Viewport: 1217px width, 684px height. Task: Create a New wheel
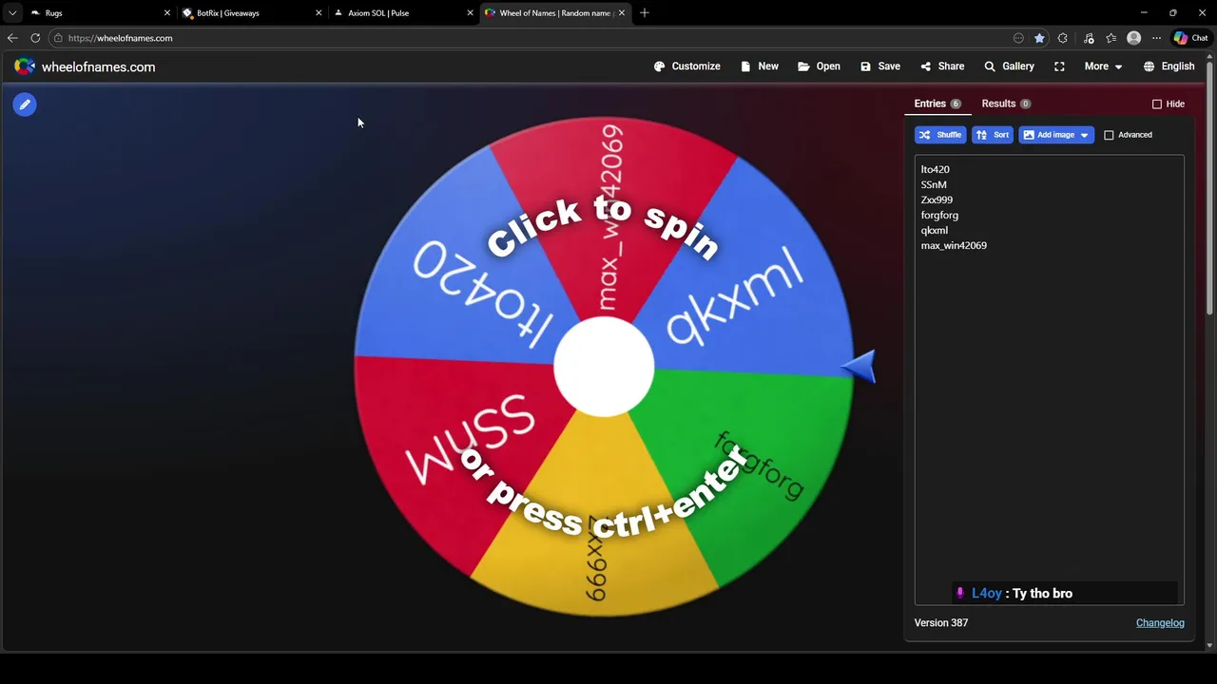pyautogui.click(x=760, y=66)
